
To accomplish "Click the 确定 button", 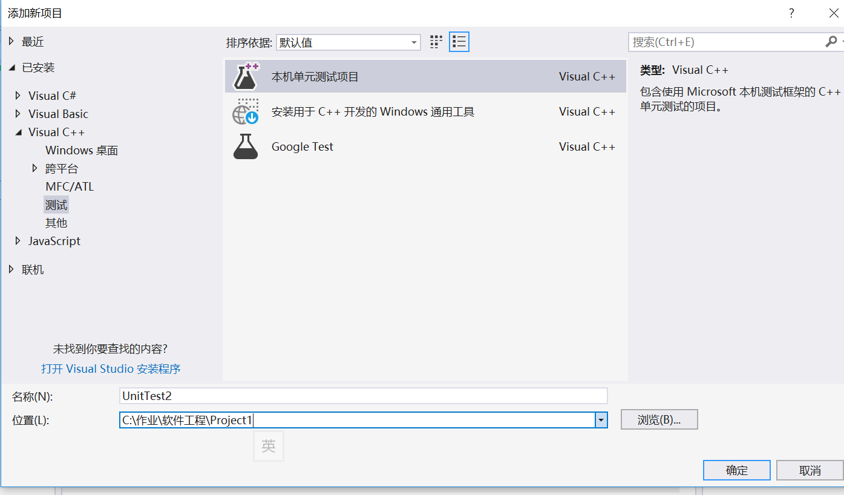I will (x=737, y=470).
